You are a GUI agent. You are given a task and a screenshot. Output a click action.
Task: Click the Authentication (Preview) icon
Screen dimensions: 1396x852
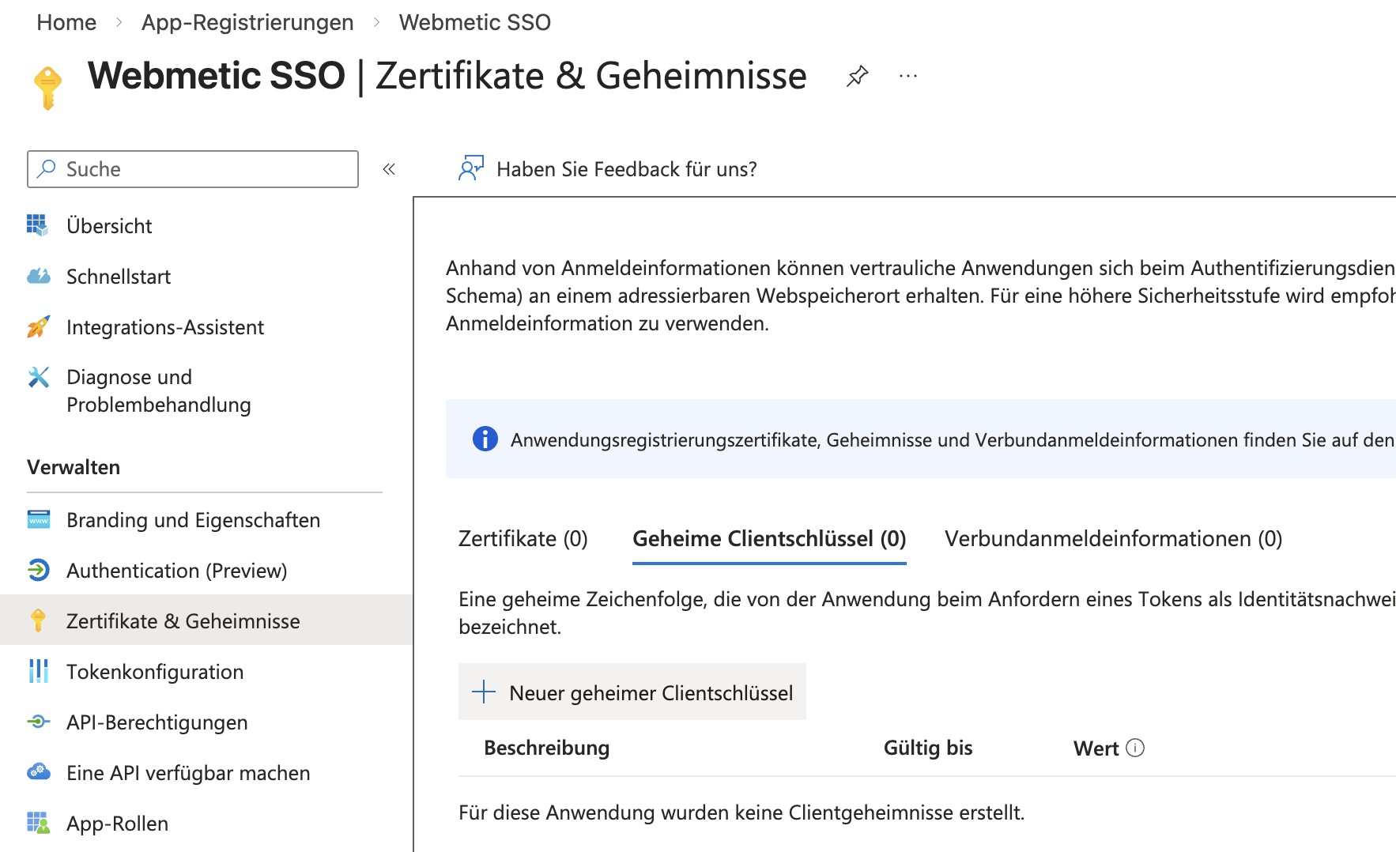click(37, 570)
